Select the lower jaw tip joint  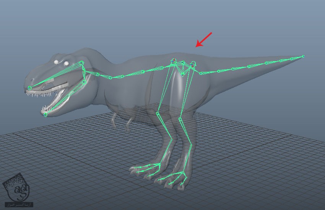pyautogui.click(x=45, y=114)
